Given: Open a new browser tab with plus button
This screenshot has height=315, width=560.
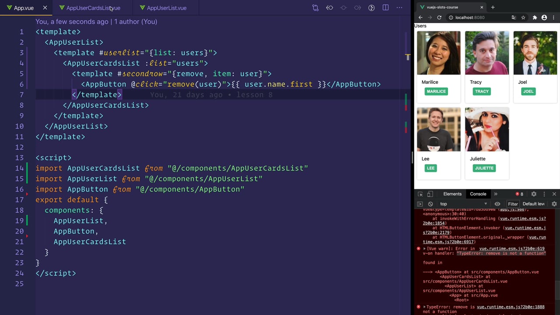Looking at the screenshot, I should coord(493,7).
